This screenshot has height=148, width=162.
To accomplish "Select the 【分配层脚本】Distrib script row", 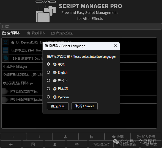I will click(x=79, y=59).
